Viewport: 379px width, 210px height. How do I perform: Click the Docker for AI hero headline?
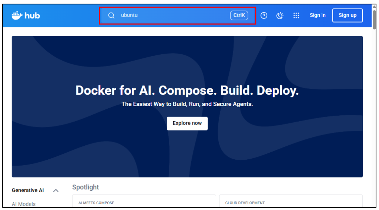pos(187,91)
